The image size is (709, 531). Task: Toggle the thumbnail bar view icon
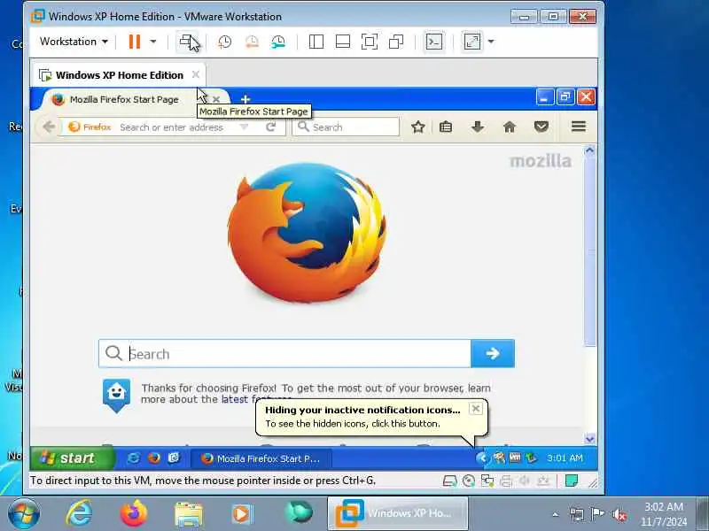343,42
